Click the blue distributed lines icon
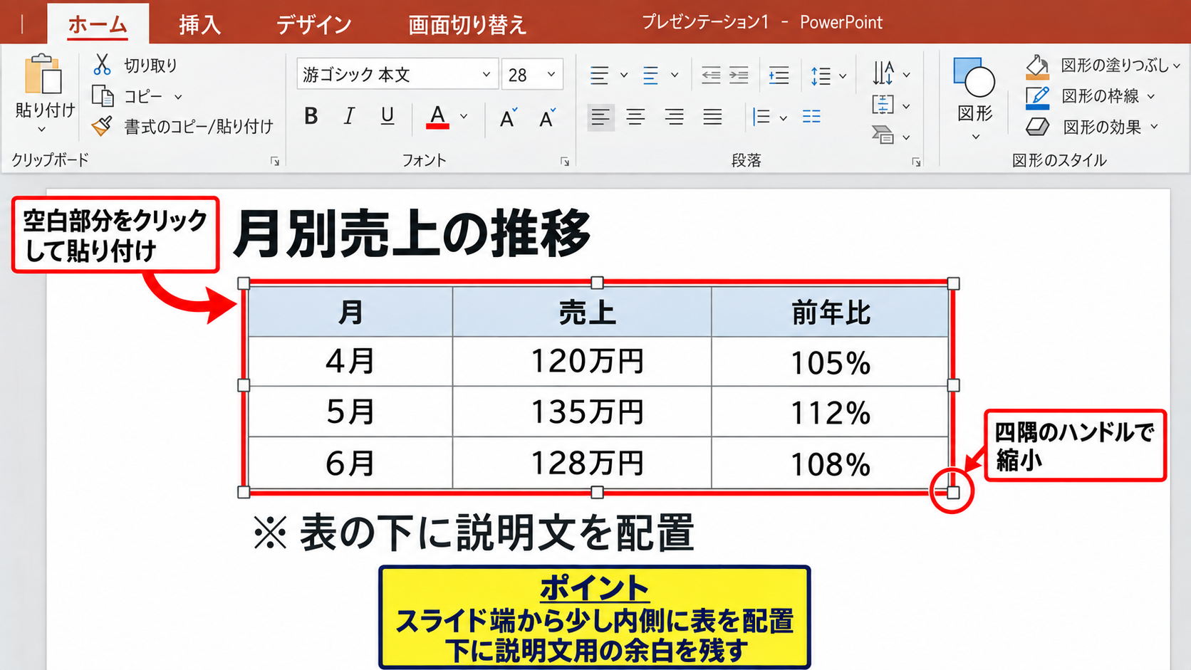 click(x=811, y=117)
